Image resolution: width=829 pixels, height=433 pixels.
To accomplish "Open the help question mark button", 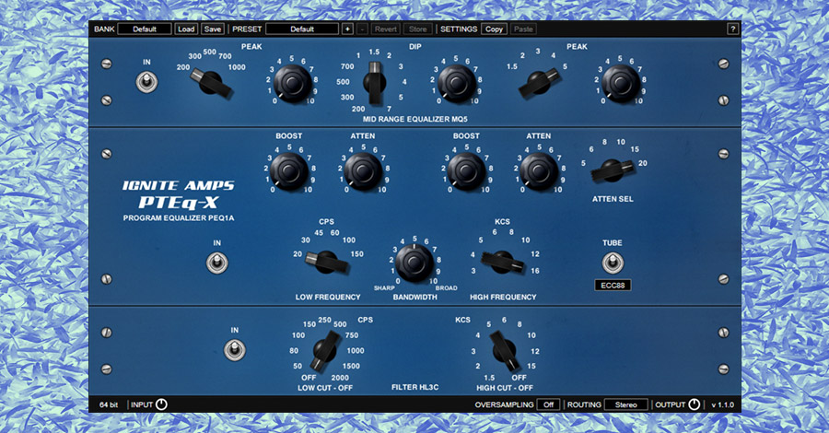I will pyautogui.click(x=733, y=29).
